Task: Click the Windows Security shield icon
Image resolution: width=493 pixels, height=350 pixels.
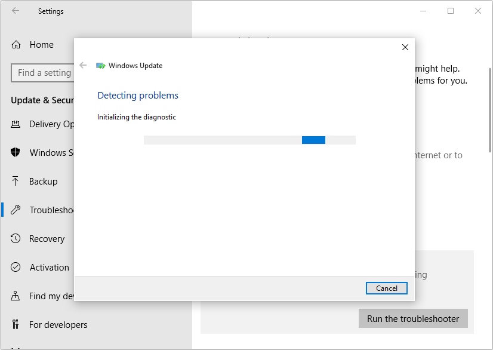Action: click(16, 153)
